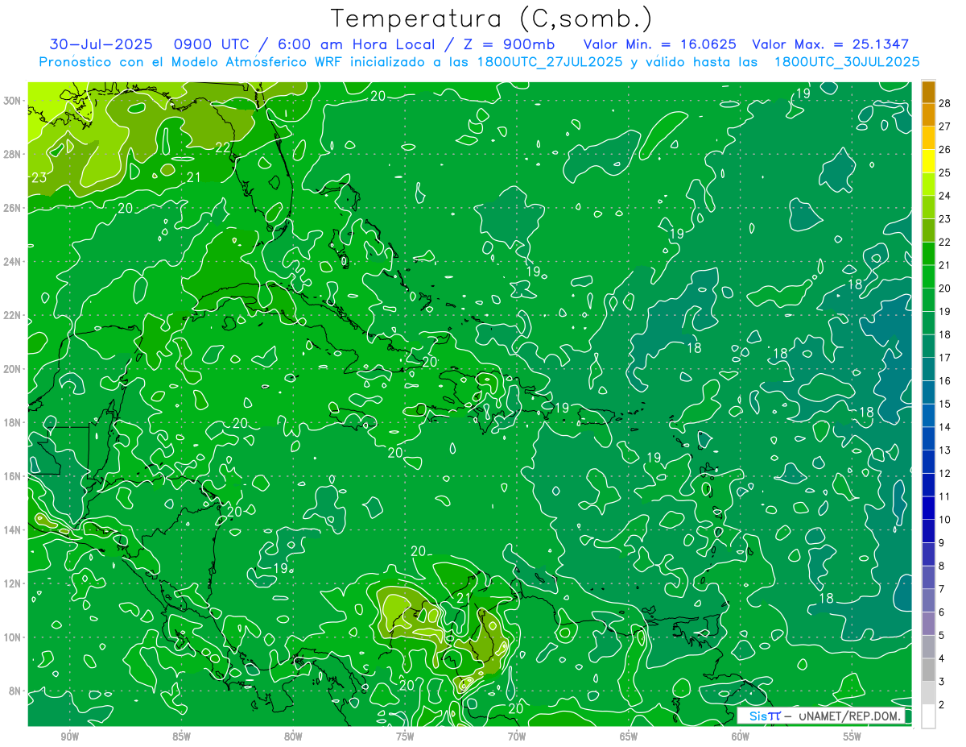Click the latitude label "28N"

coord(14,154)
